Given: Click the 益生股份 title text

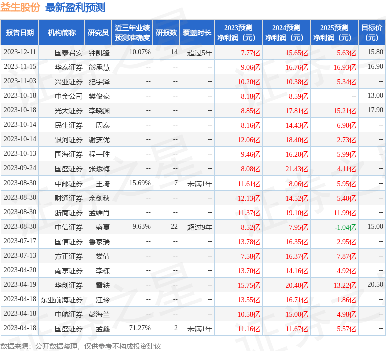Looking at the screenshot, I should pyautogui.click(x=20, y=7).
